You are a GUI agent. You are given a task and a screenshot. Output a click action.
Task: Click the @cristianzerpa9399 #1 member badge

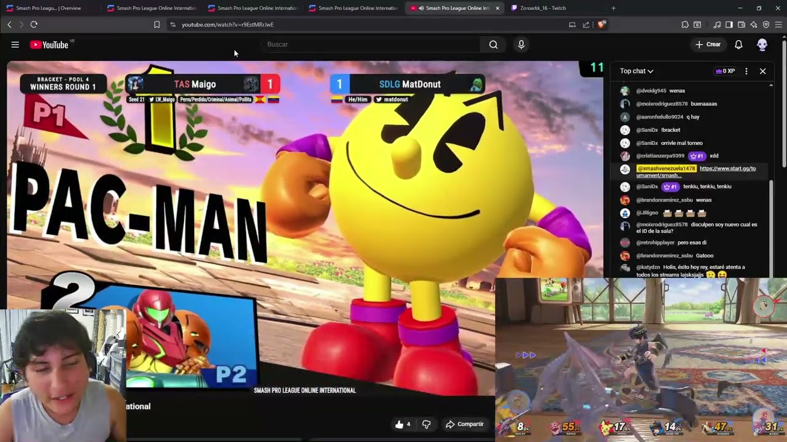(x=696, y=156)
